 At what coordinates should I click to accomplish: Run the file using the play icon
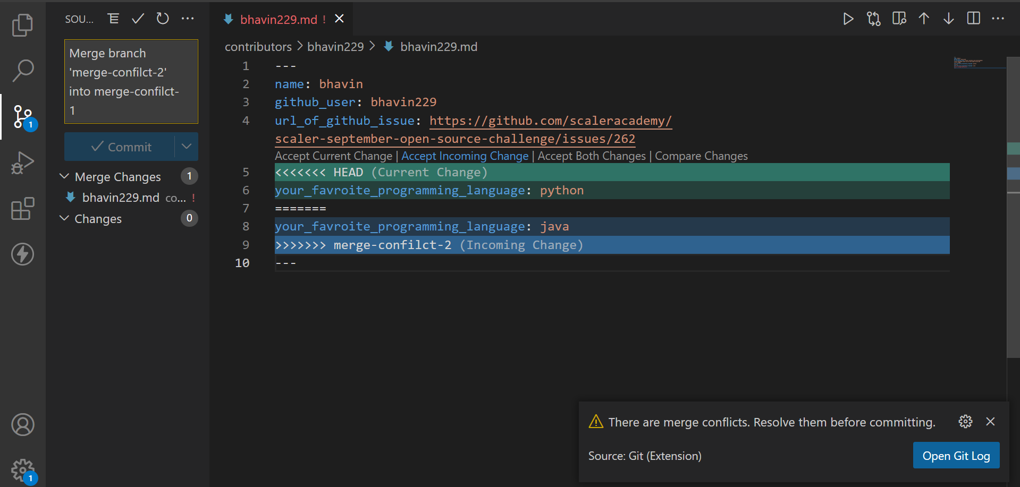point(848,19)
